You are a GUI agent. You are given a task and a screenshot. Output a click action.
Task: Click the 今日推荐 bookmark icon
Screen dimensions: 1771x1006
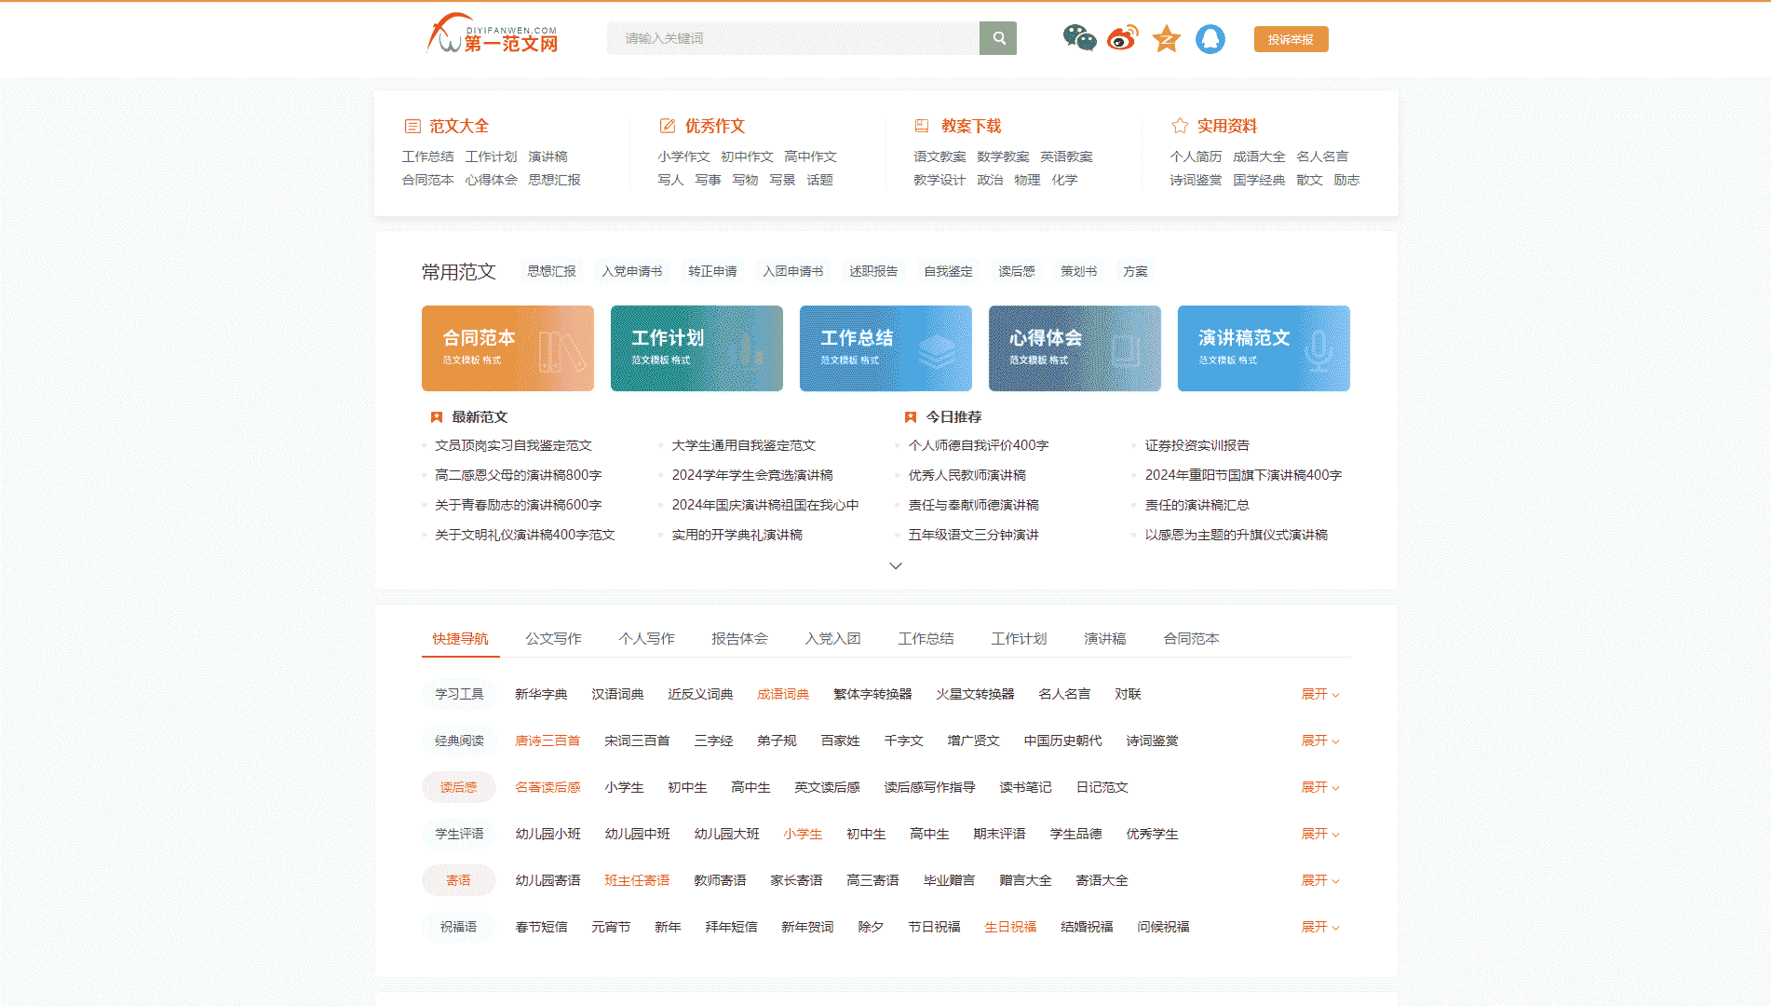tap(911, 417)
